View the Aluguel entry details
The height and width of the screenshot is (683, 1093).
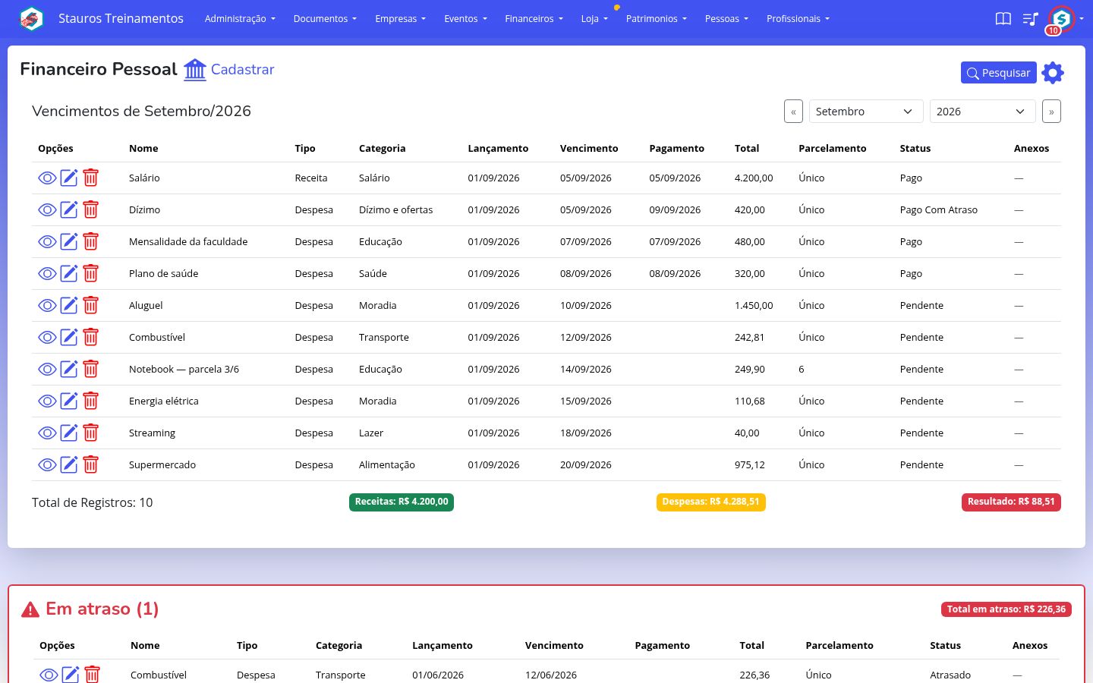47,305
